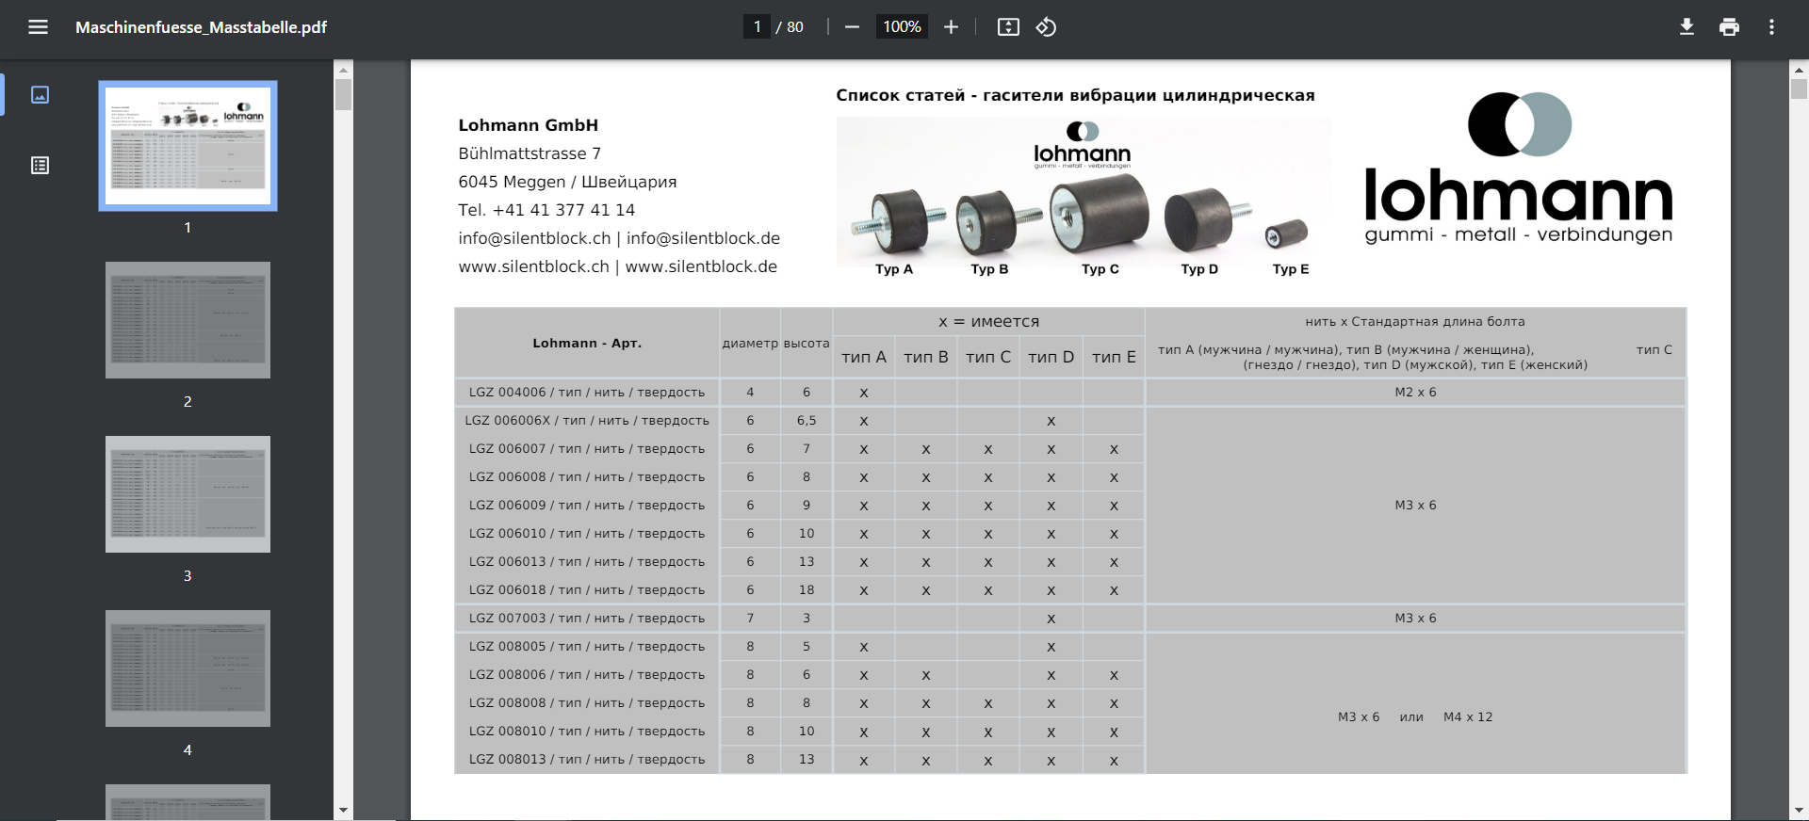
Task: Go to page 4 thumbnail
Action: pos(187,668)
